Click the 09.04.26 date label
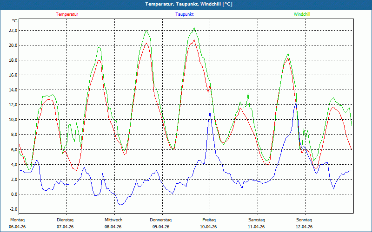Viewport: 372px width, 232px height. click(161, 227)
